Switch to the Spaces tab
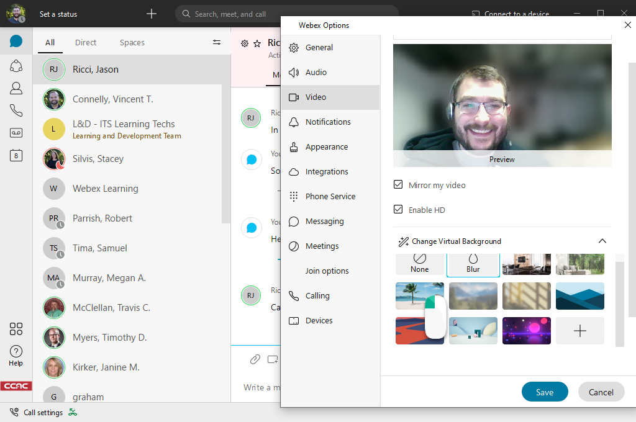Image resolution: width=636 pixels, height=422 pixels. coord(132,43)
